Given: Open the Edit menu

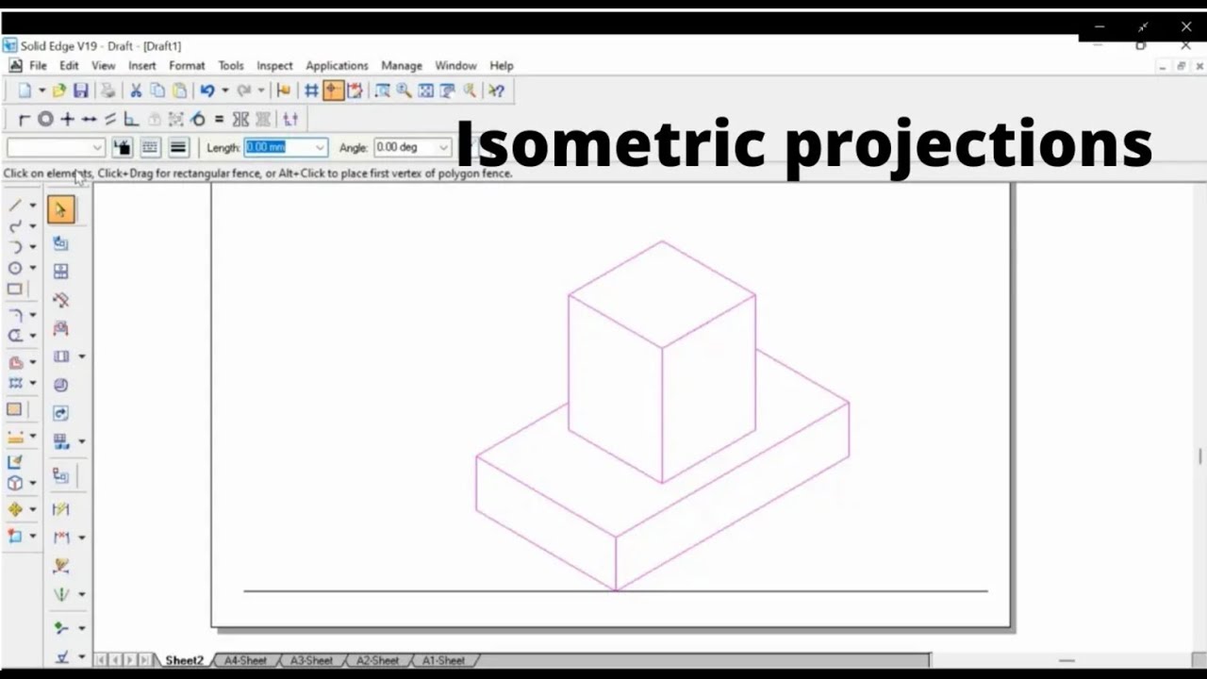Looking at the screenshot, I should pos(69,65).
